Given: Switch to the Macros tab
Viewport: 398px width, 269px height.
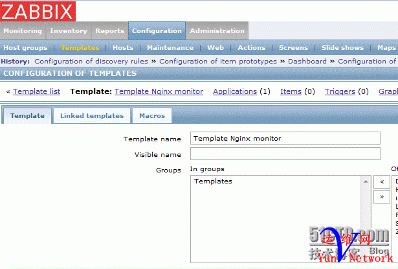Looking at the screenshot, I should [x=152, y=115].
